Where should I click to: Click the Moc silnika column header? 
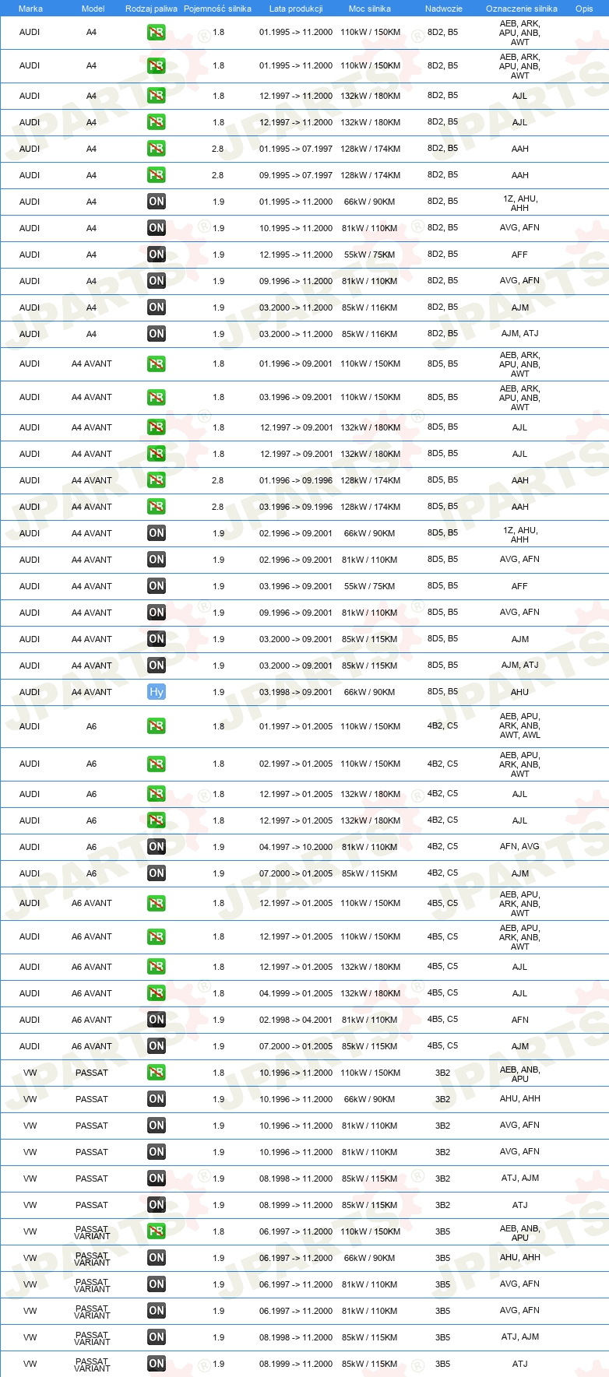point(370,9)
